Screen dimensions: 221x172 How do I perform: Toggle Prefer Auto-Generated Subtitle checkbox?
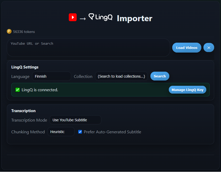80,132
